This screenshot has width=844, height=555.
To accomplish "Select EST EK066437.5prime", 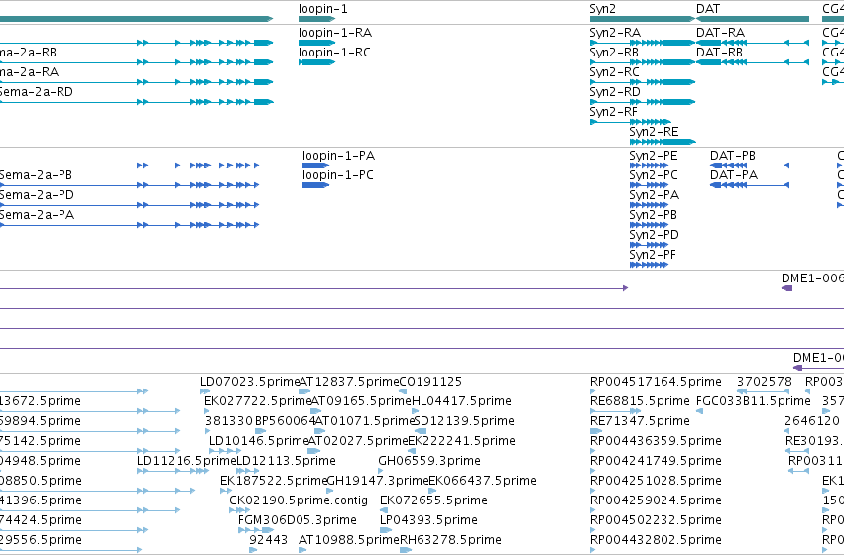I will point(432,491).
